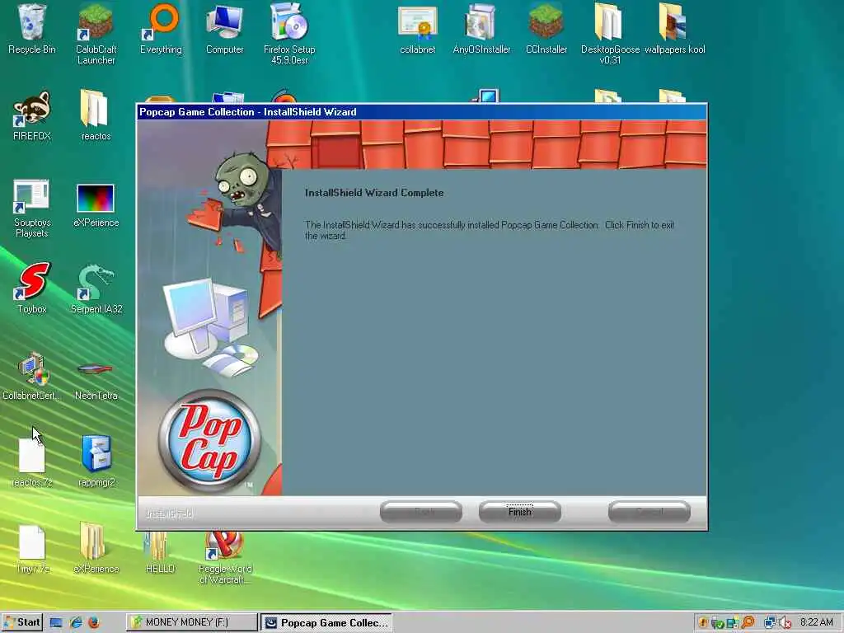This screenshot has width=844, height=633.
Task: Select the HELLO folder icon
Action: point(160,551)
